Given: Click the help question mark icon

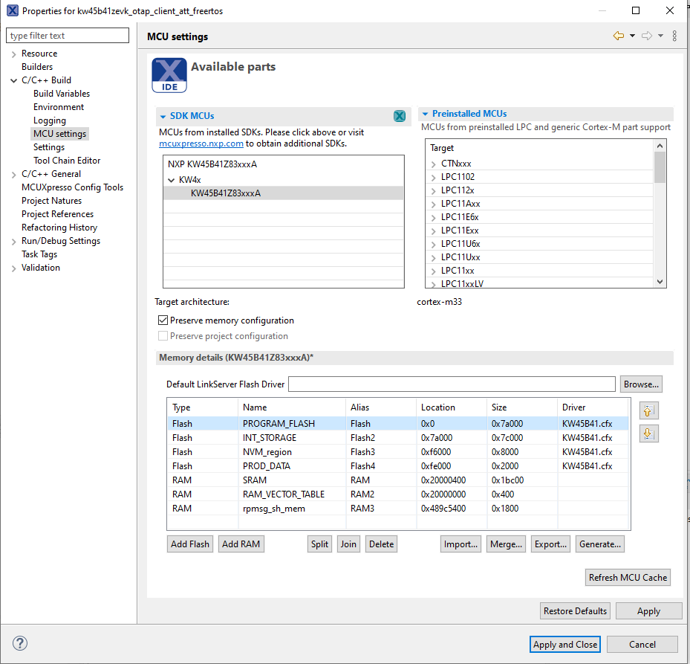Looking at the screenshot, I should 20,644.
